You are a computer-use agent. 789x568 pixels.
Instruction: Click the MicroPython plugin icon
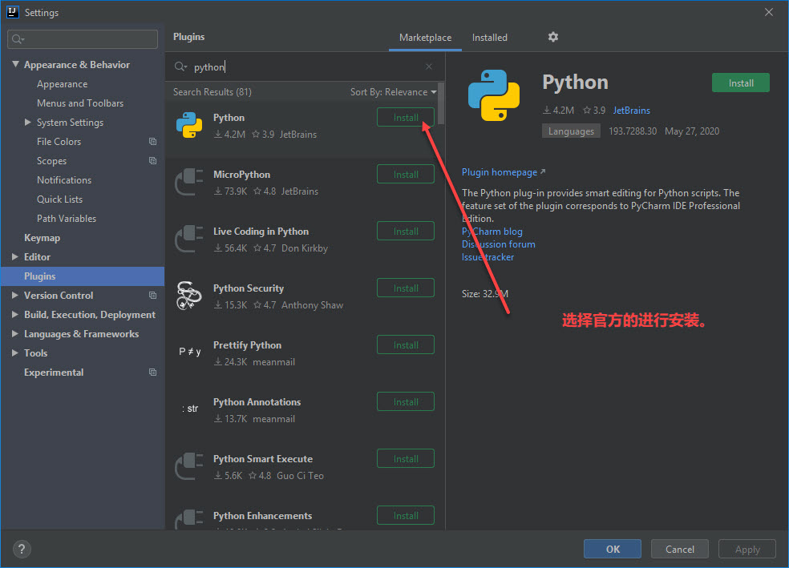click(189, 182)
